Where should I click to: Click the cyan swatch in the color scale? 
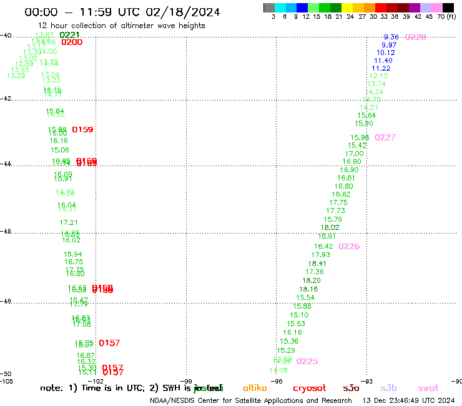(x=280, y=7)
